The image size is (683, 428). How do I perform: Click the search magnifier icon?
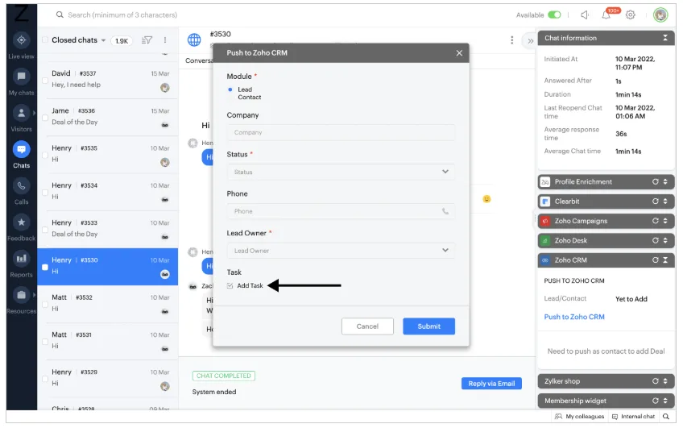(x=60, y=15)
